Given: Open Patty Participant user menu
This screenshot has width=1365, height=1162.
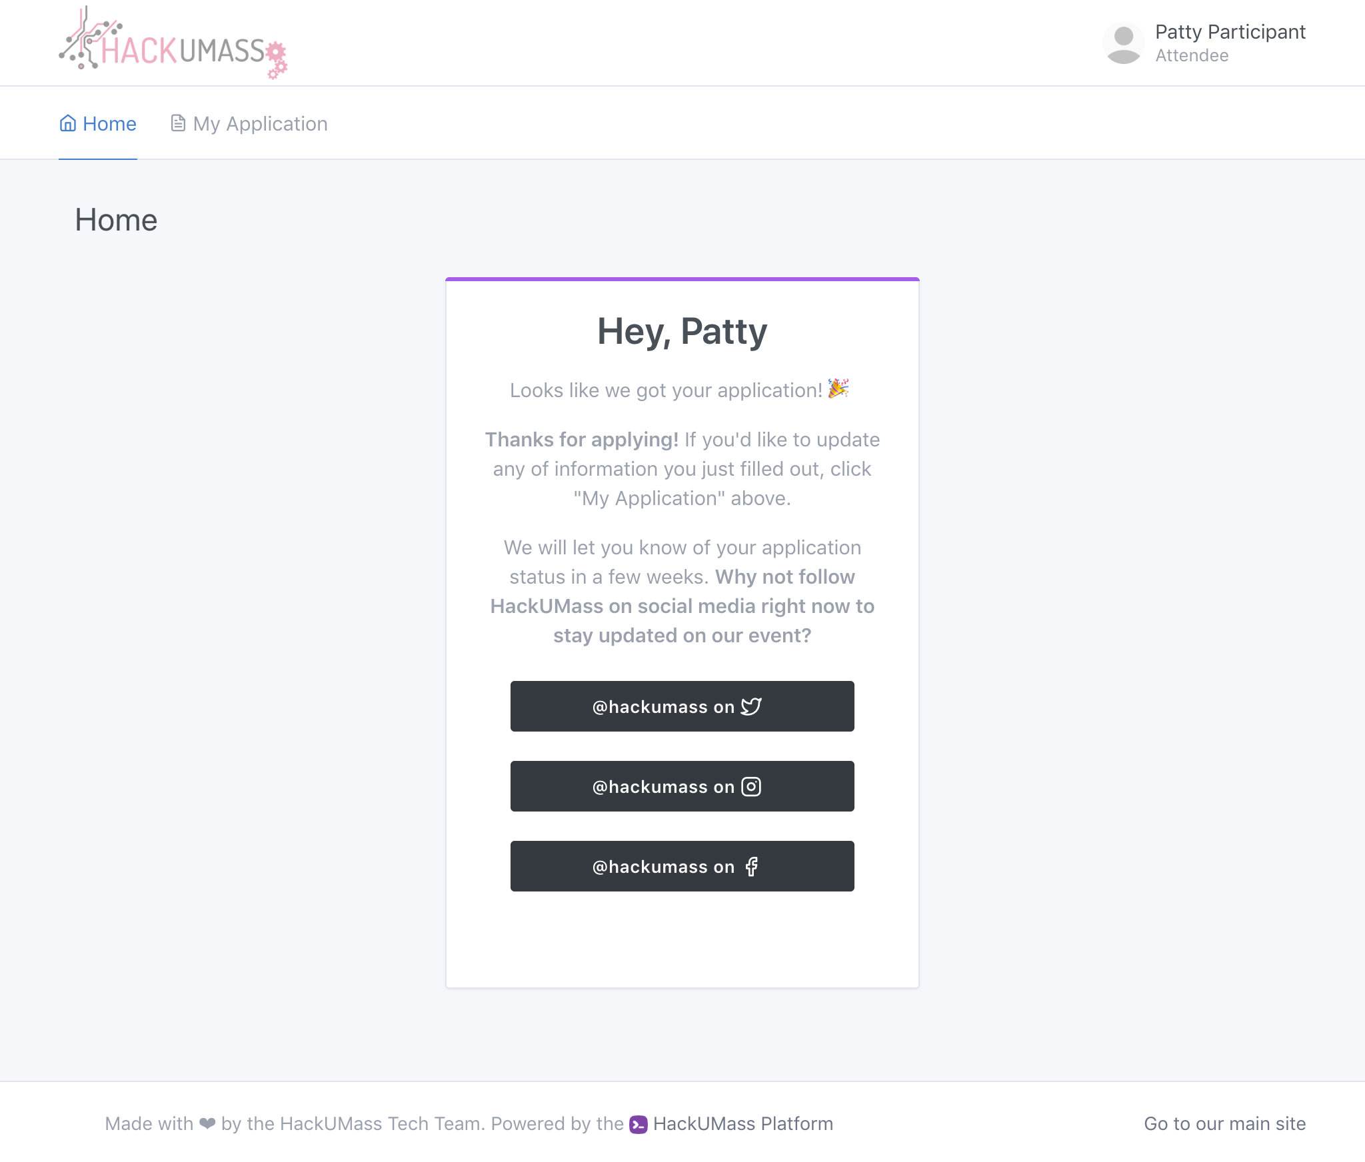Looking at the screenshot, I should point(1204,43).
